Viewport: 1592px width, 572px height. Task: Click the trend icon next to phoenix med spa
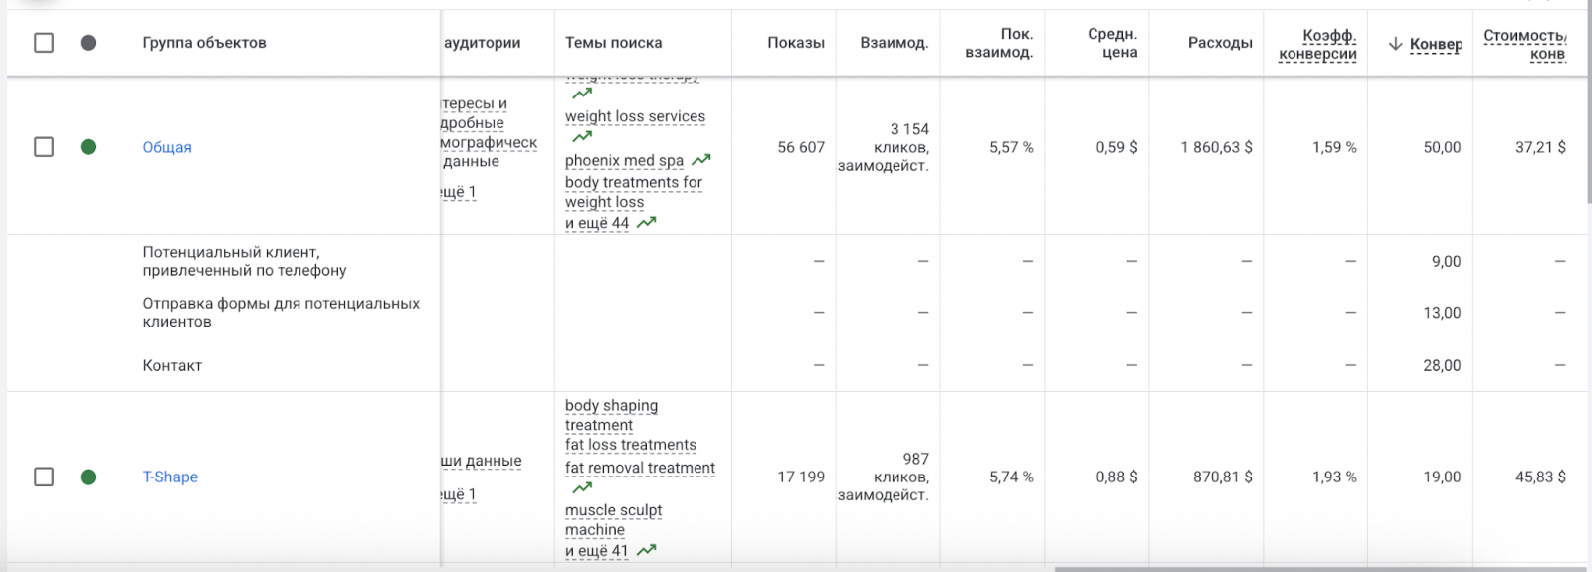[701, 160]
